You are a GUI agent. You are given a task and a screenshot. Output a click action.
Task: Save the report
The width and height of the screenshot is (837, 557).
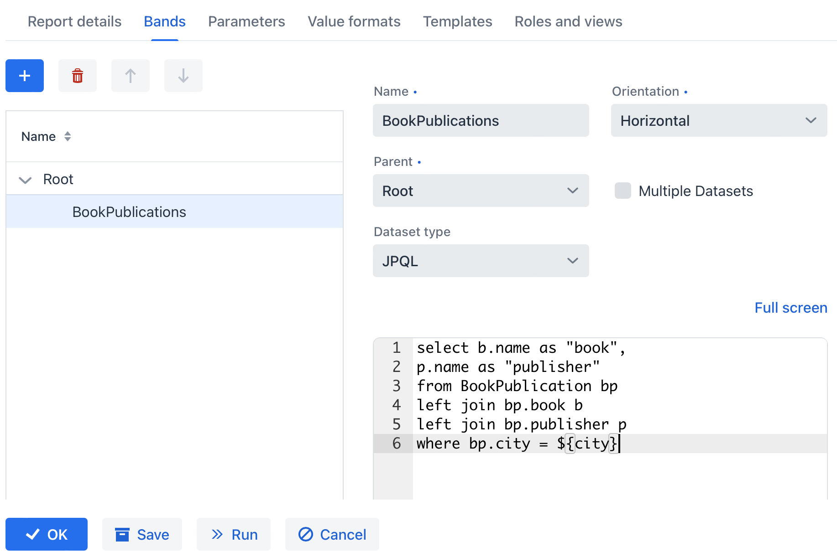(x=142, y=534)
